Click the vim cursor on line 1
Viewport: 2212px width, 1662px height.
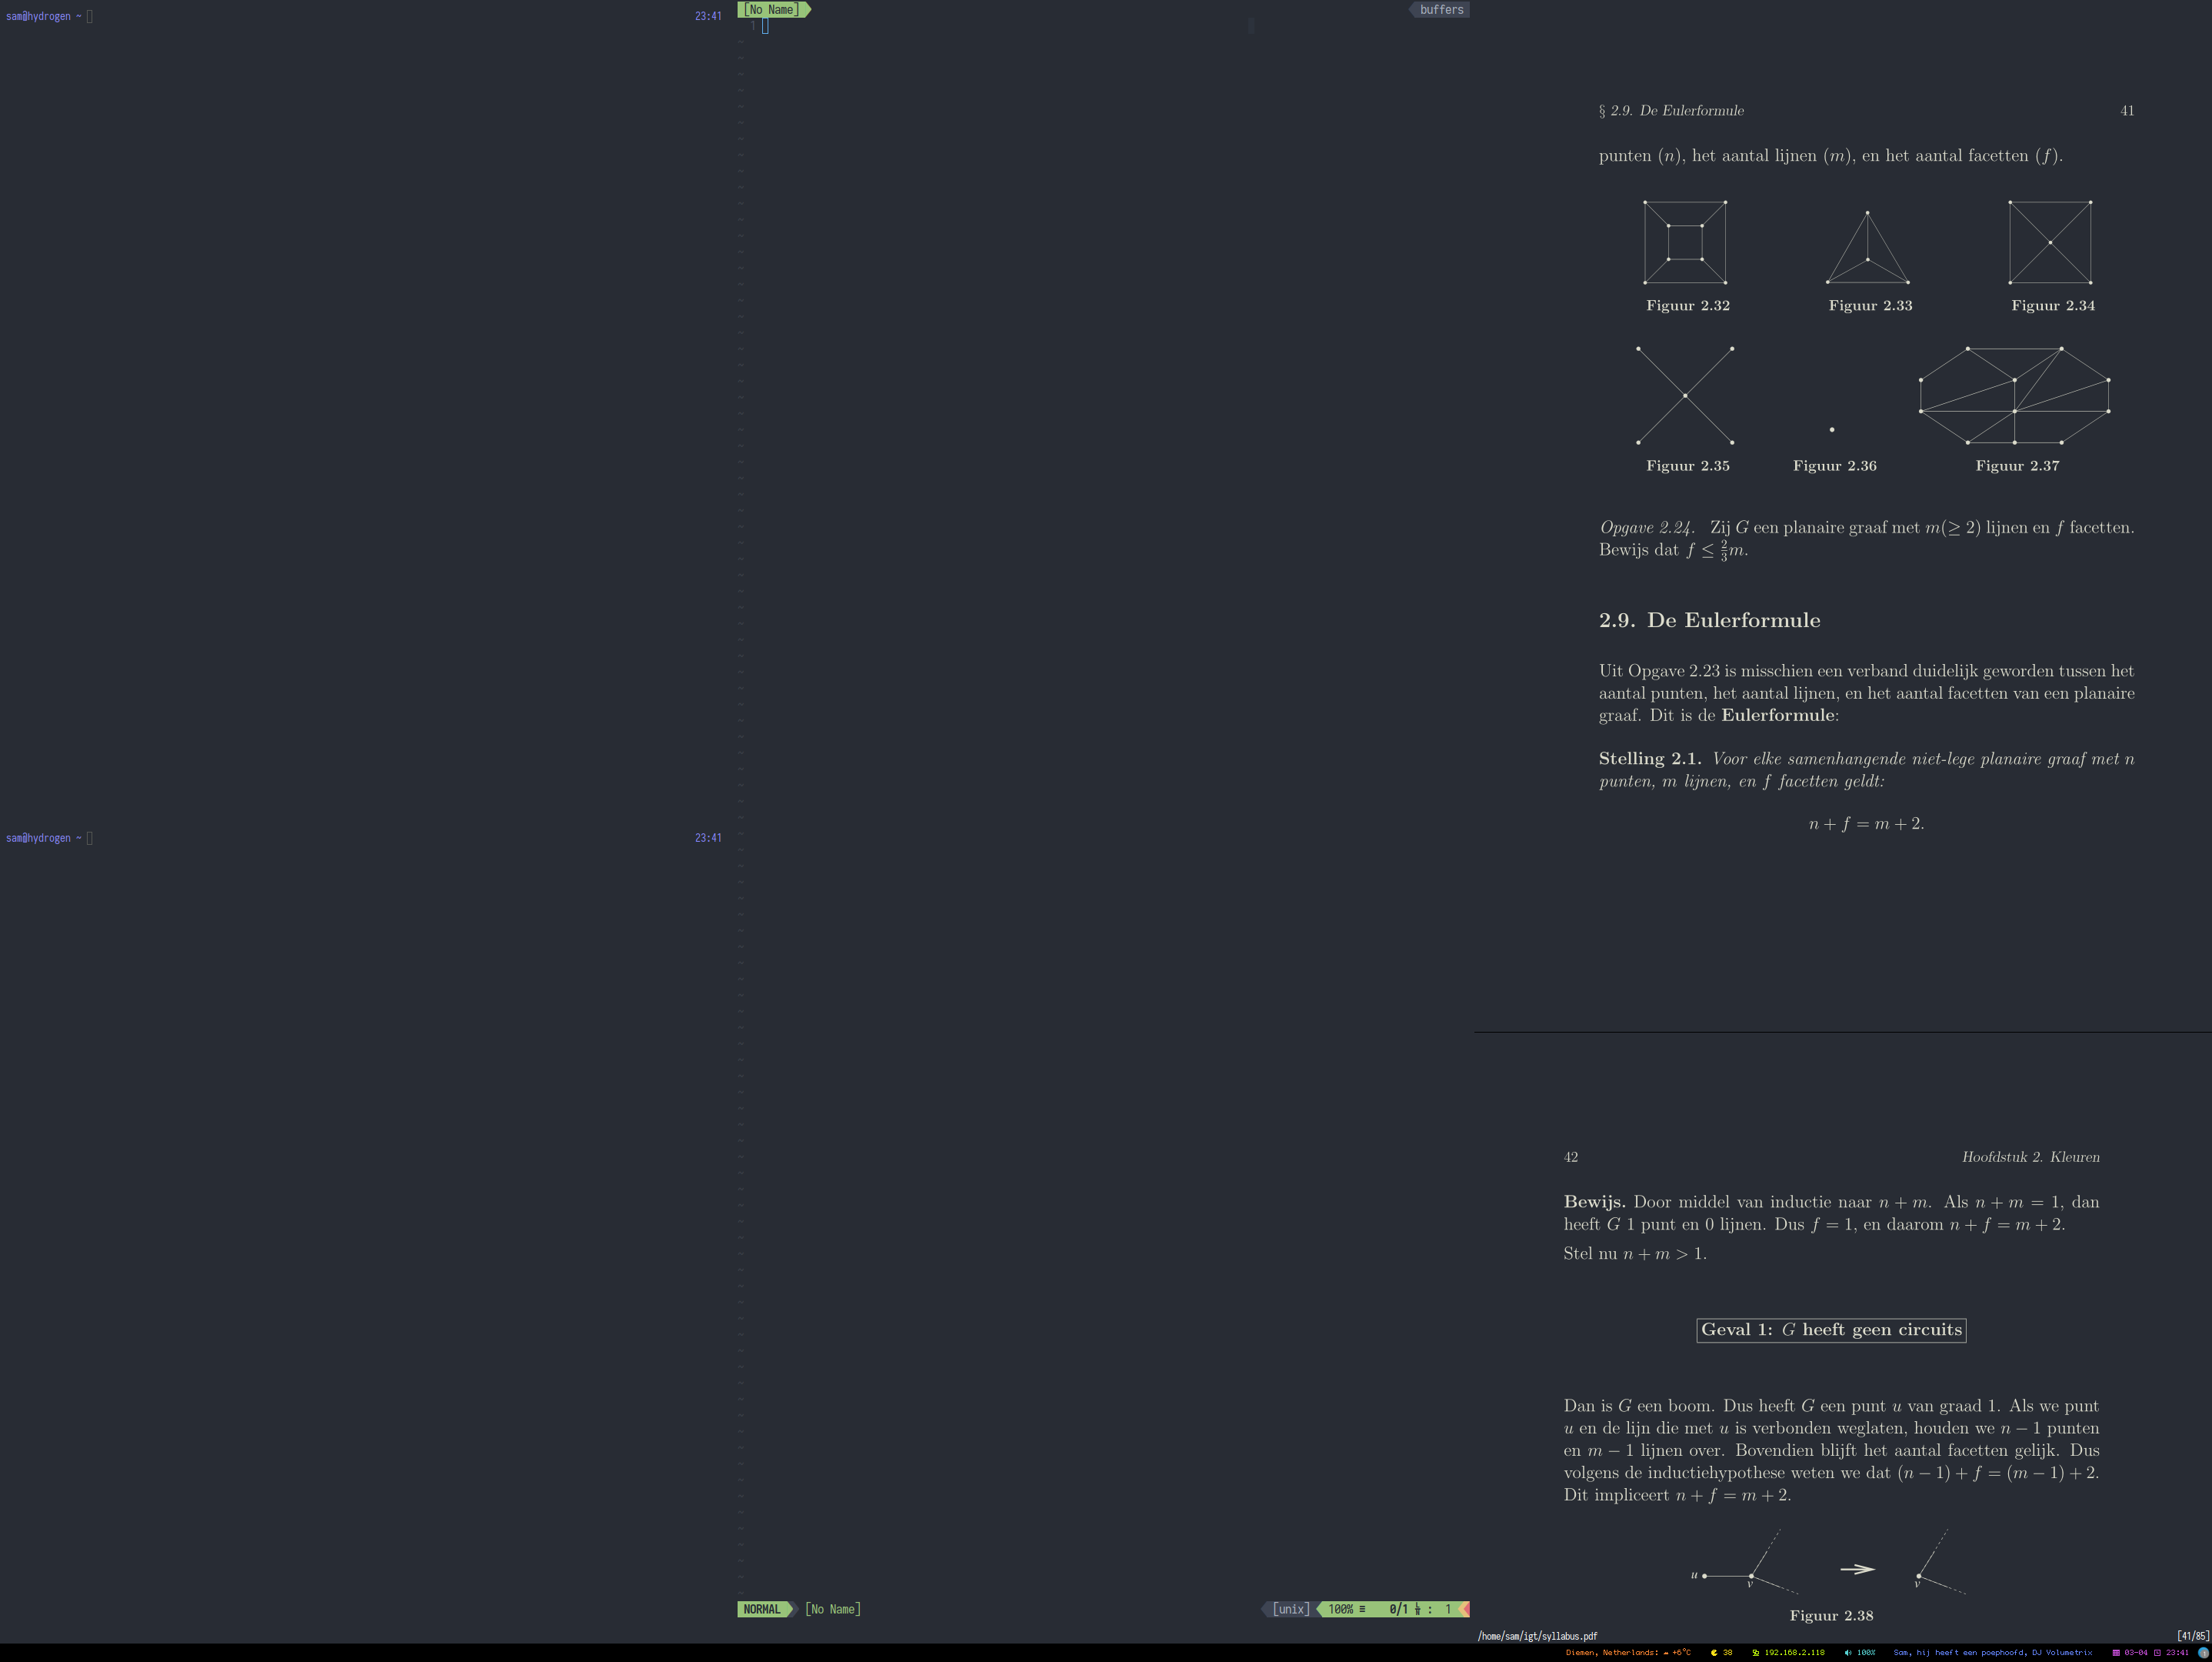tap(765, 26)
